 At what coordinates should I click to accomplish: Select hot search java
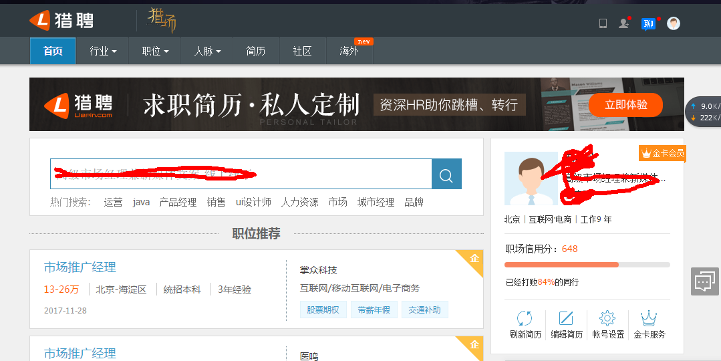[x=141, y=203]
